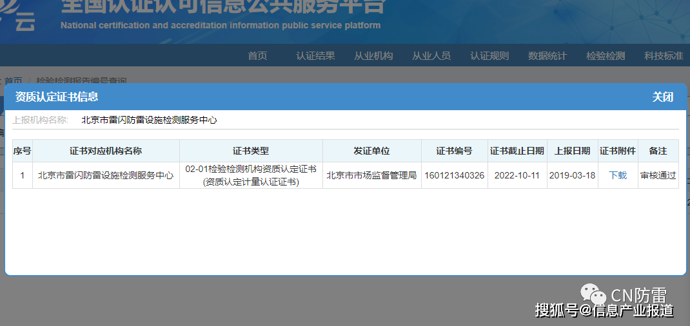Select the report date 2019-03-18 cell
The image size is (690, 326).
[573, 175]
